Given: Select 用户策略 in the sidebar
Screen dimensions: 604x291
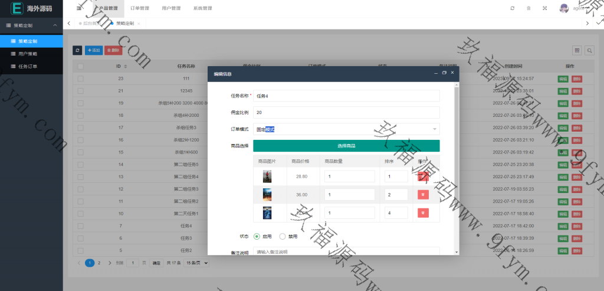Looking at the screenshot, I should (x=28, y=54).
